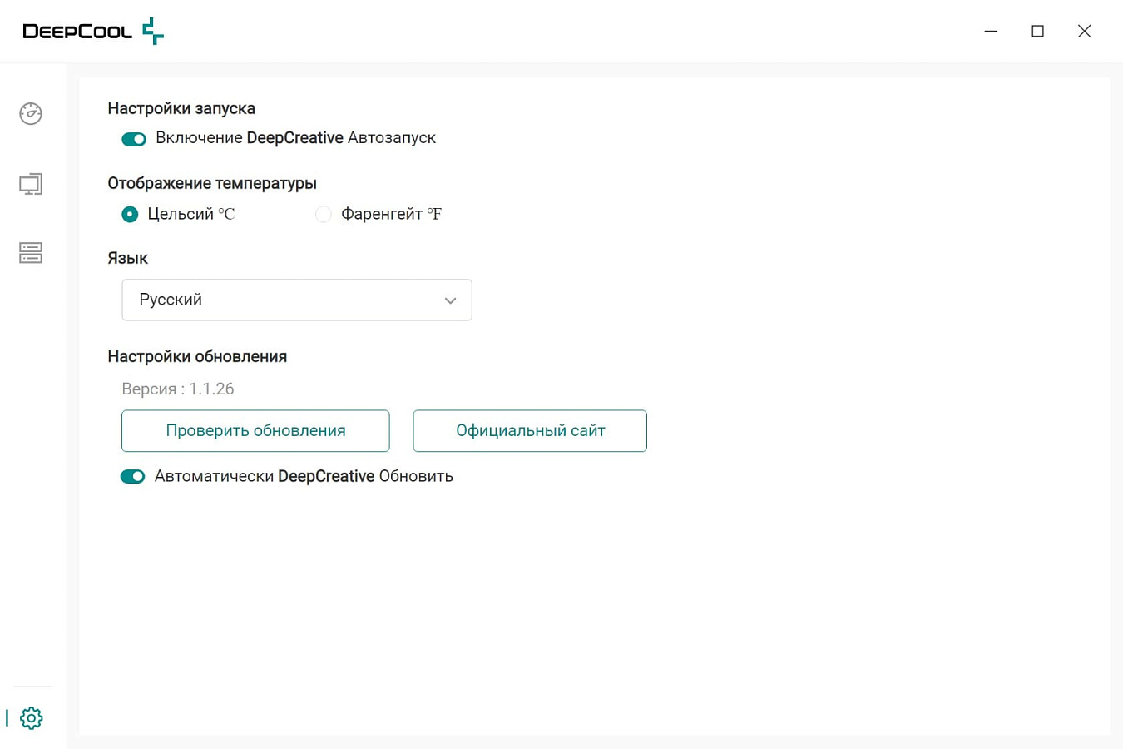1123x749 pixels.
Task: Click the Включение DeepCreative Автозапуск label
Action: [296, 138]
